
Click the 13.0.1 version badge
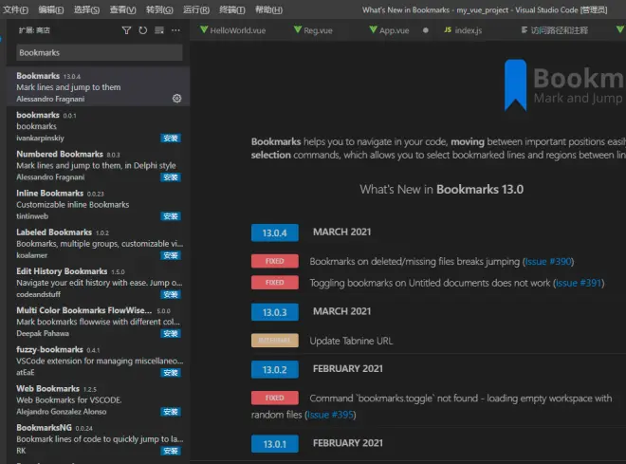pyautogui.click(x=275, y=444)
